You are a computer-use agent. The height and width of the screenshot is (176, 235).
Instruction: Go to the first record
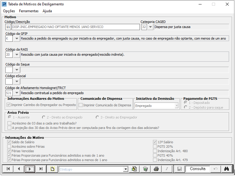(x=8, y=169)
